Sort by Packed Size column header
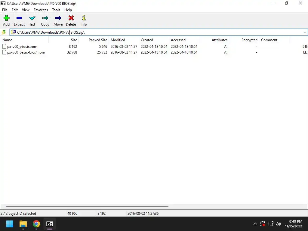This screenshot has height=231, width=308. tap(94, 40)
